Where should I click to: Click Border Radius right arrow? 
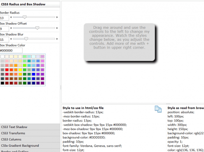(x=57, y=17)
